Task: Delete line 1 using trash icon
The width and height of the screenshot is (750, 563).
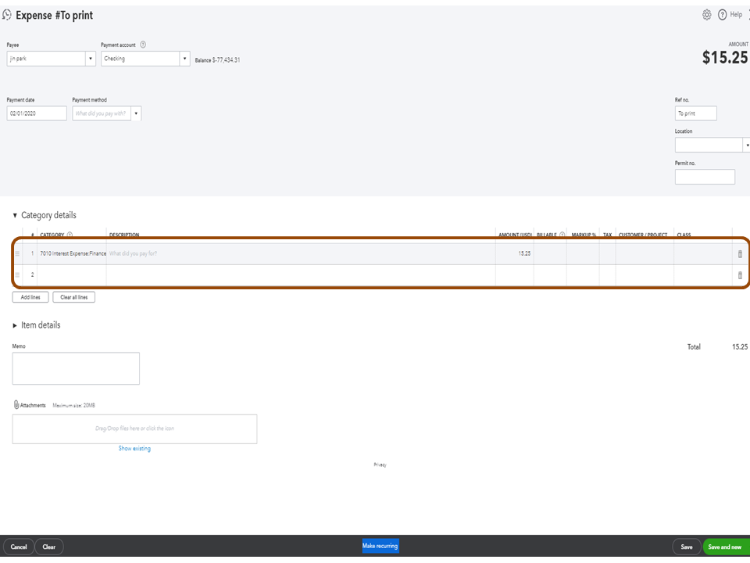Action: 740,253
